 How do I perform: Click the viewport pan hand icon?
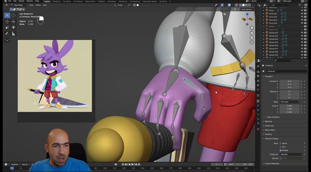click(252, 33)
